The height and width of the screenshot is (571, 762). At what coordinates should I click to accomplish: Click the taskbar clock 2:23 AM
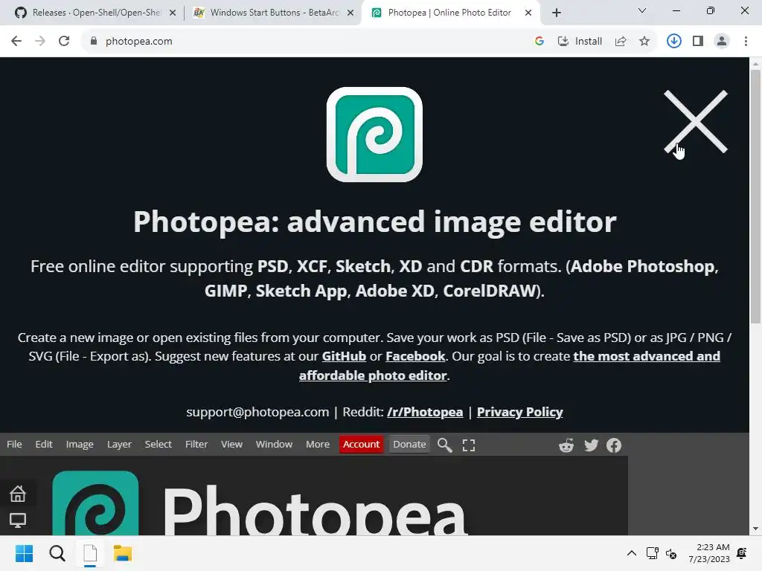point(709,553)
